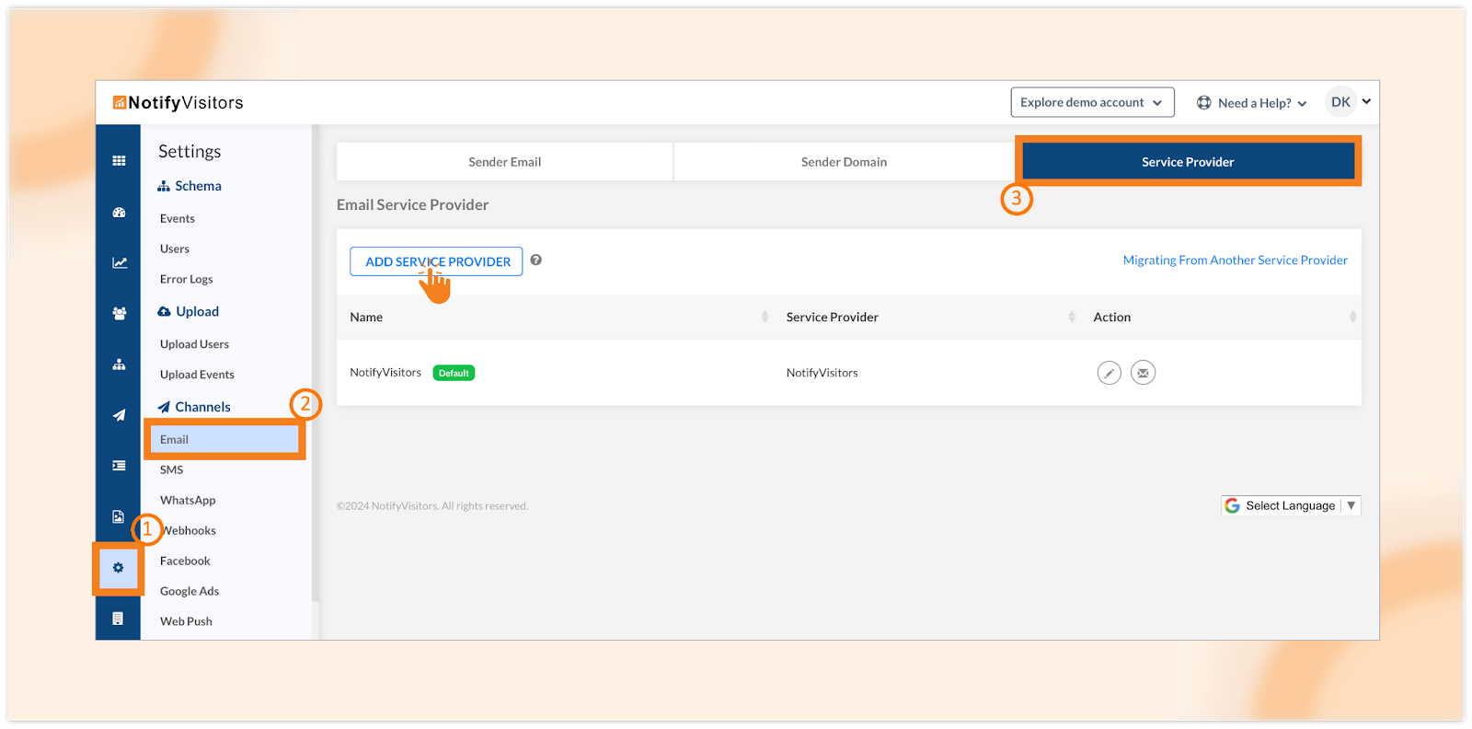Select the Google Ads channel

190,591
